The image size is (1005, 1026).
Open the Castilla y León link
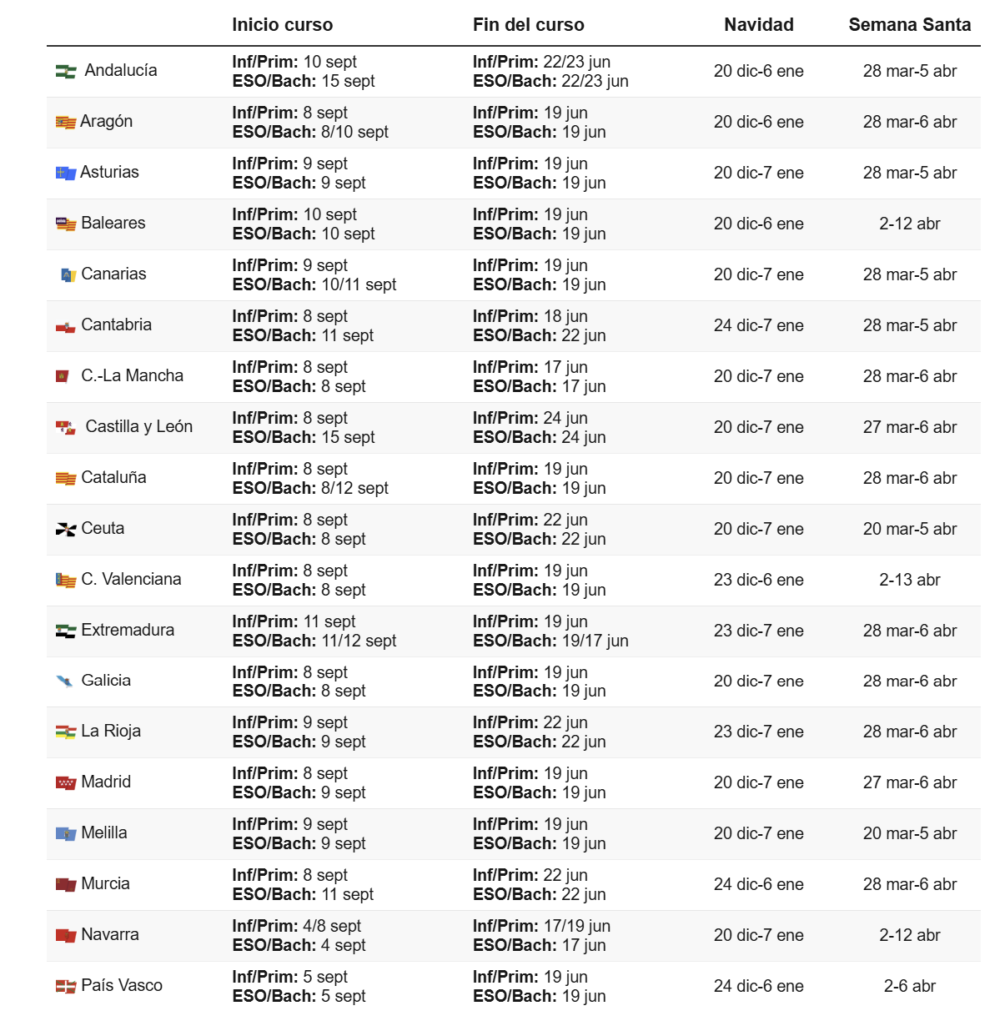point(138,426)
